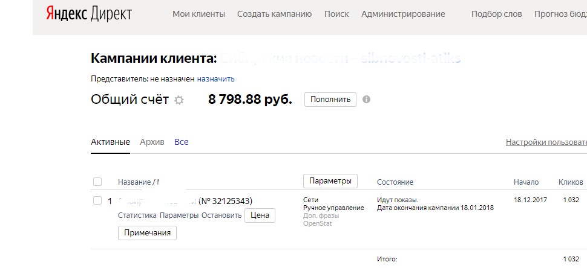Click the Начало column header
Image resolution: width=587 pixels, height=268 pixels.
[526, 182]
